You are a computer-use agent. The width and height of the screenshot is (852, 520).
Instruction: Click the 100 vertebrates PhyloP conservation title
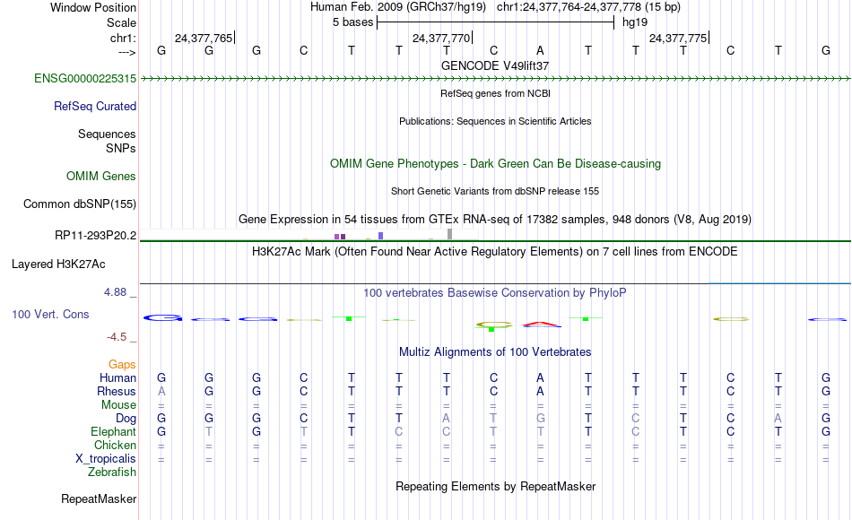[x=495, y=293]
